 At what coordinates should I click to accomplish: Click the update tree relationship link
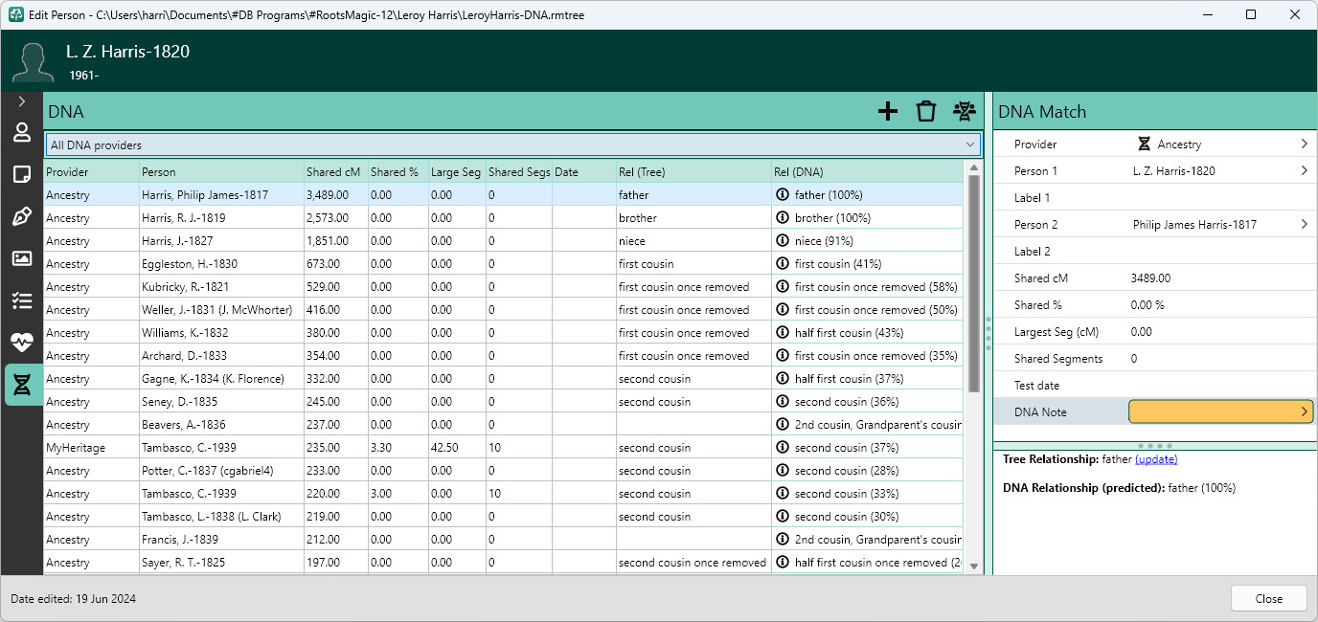(x=1156, y=459)
